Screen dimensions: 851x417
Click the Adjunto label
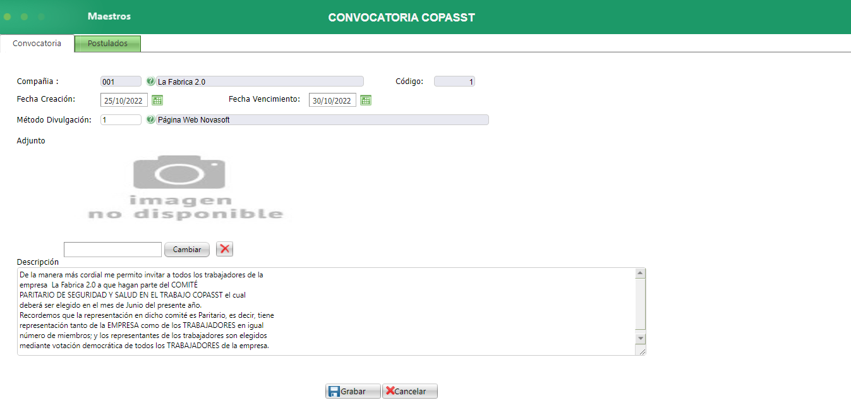coord(31,141)
